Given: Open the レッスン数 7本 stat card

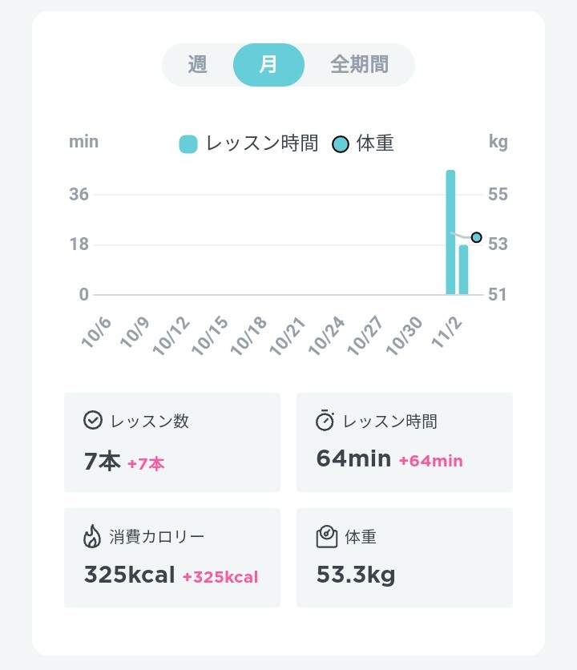Looking at the screenshot, I should [172, 442].
